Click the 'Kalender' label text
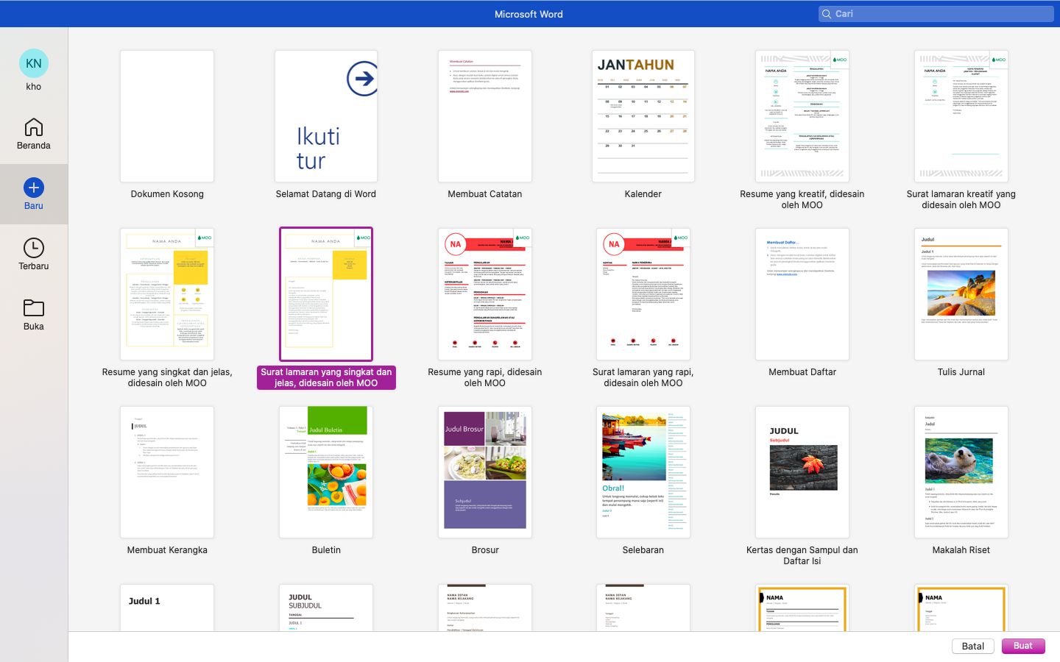 click(x=643, y=194)
